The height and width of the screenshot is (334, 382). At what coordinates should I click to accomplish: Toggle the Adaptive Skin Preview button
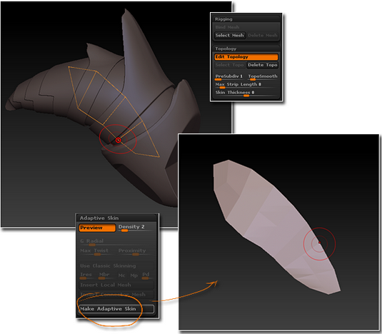coord(97,228)
